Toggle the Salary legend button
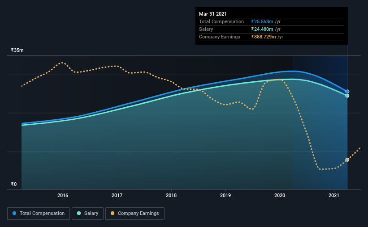 point(87,214)
